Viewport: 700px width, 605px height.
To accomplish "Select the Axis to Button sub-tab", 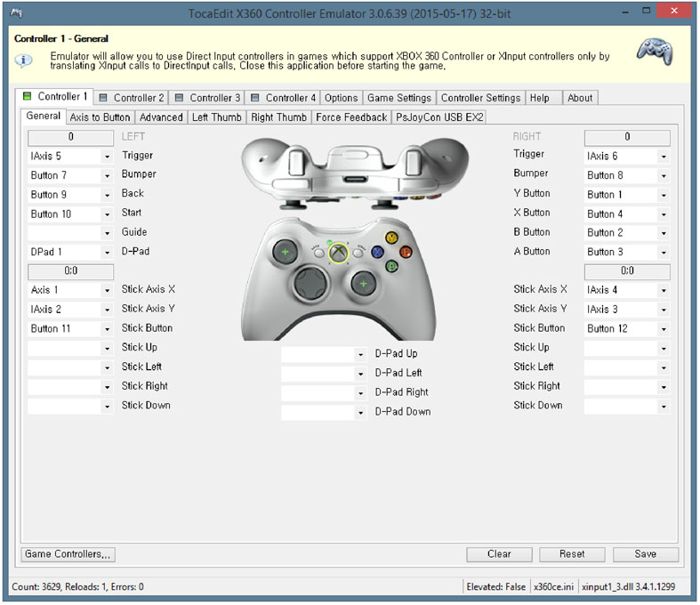I will tap(100, 117).
